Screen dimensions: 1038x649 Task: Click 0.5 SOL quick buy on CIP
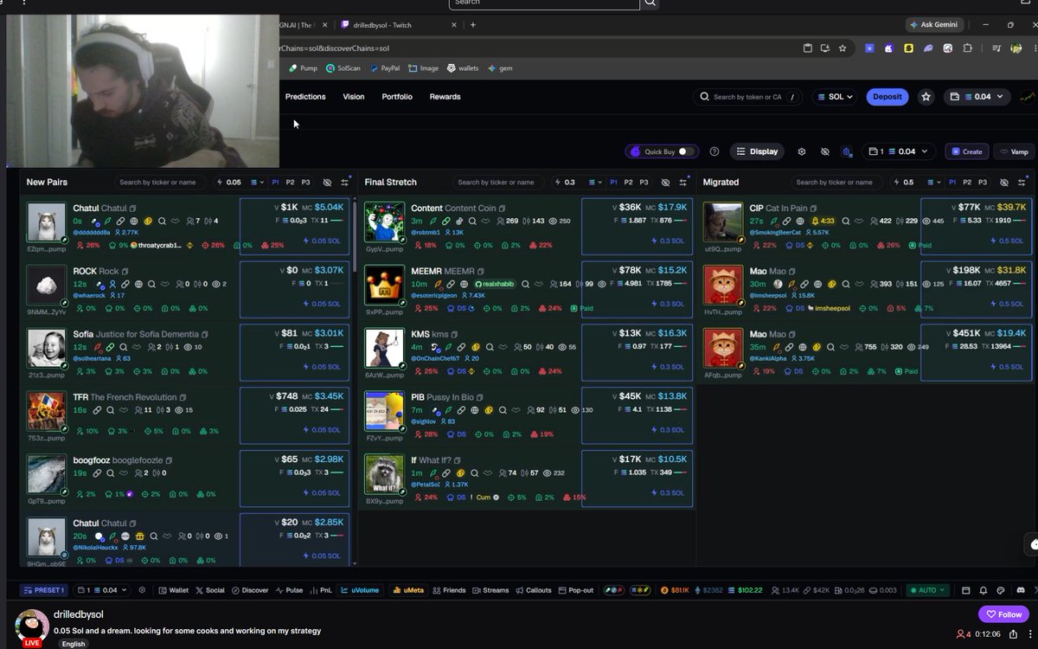coord(1005,241)
